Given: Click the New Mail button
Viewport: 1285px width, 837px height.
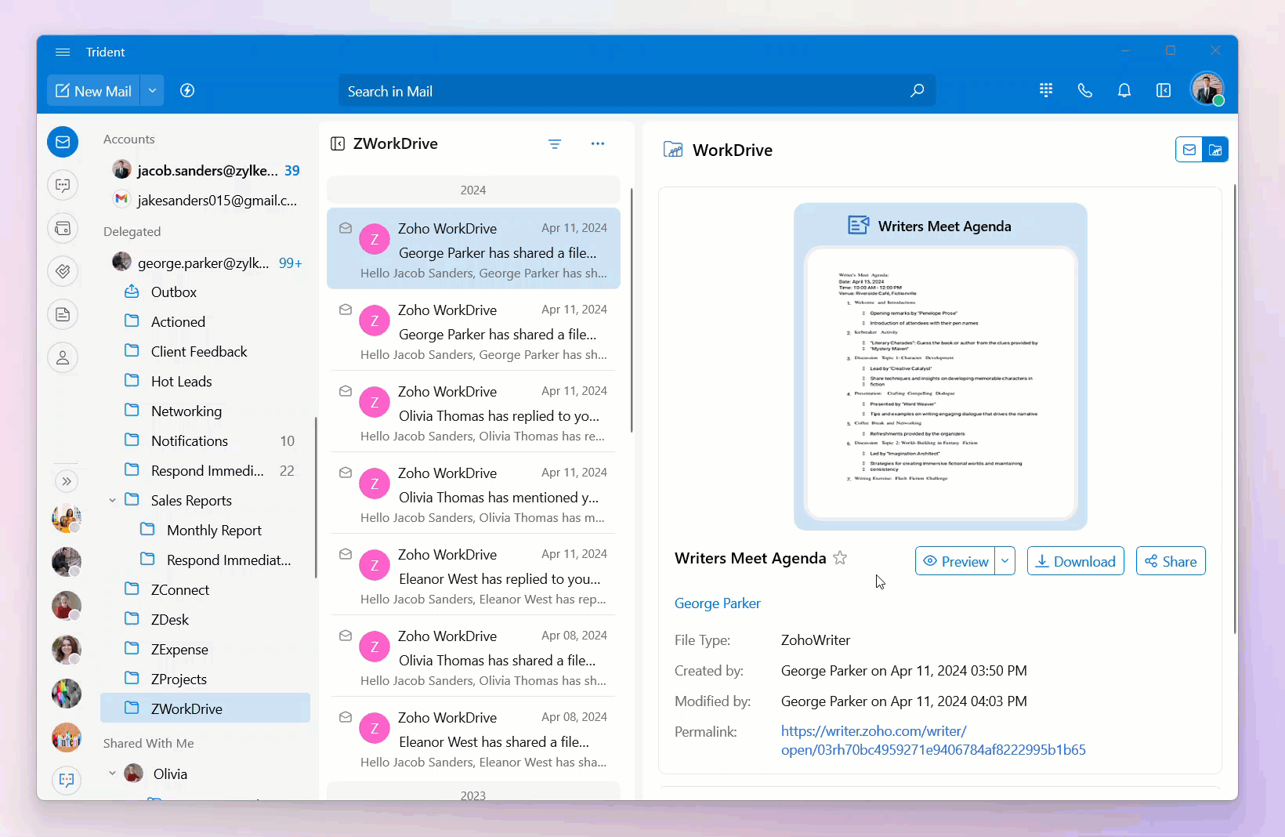Looking at the screenshot, I should [x=93, y=91].
